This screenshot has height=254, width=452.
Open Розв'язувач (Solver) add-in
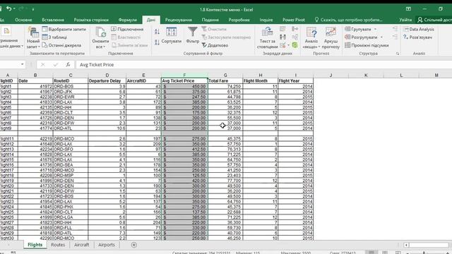(417, 37)
